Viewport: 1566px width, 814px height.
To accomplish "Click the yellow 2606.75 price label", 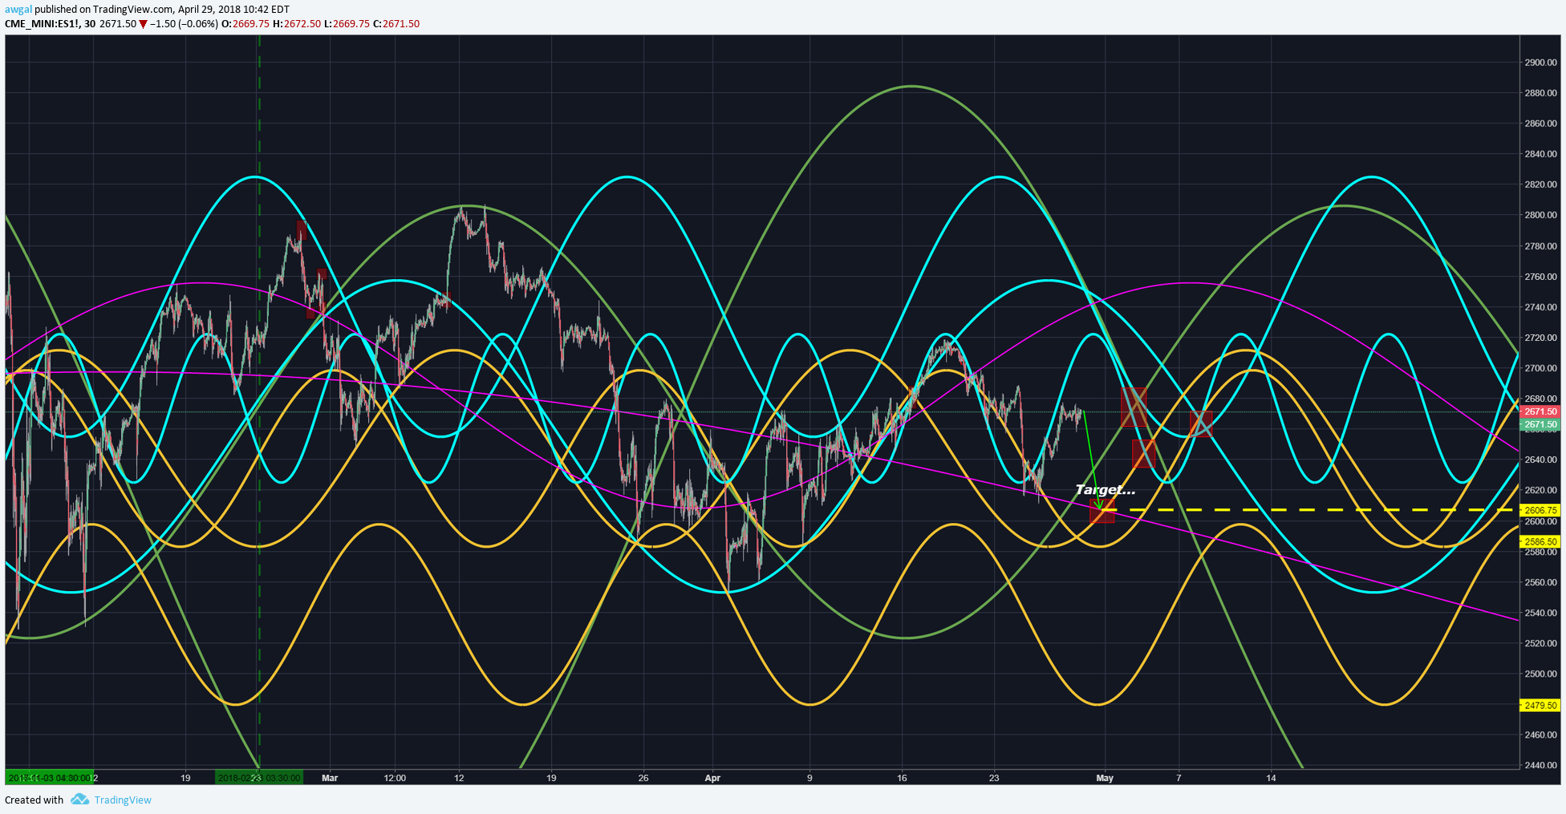I will [1540, 510].
